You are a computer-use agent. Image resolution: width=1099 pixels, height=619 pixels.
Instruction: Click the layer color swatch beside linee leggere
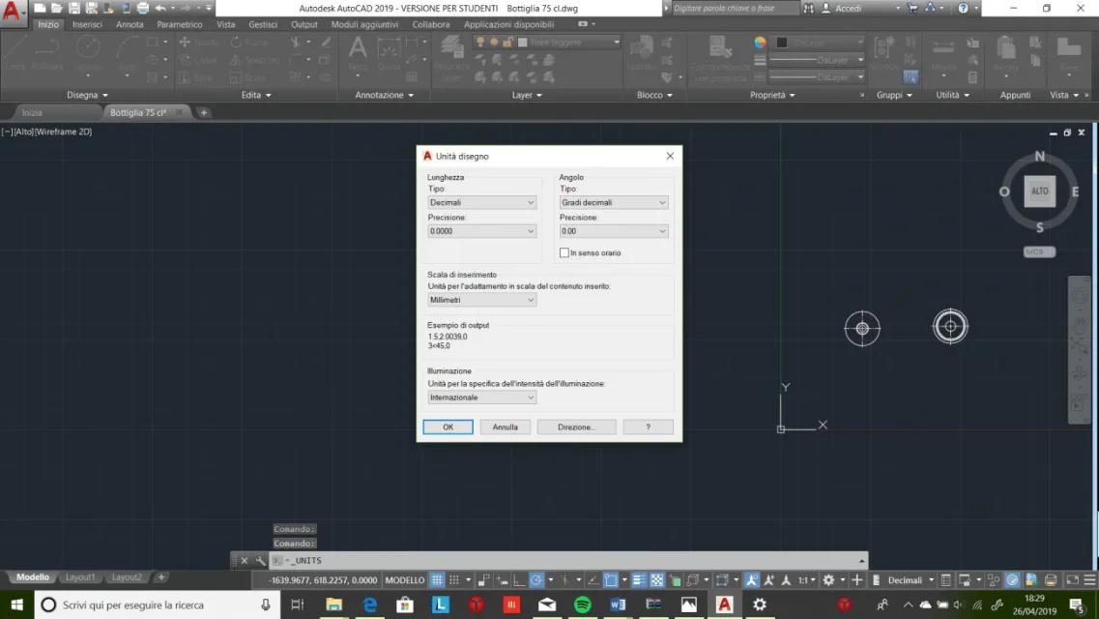(x=522, y=42)
